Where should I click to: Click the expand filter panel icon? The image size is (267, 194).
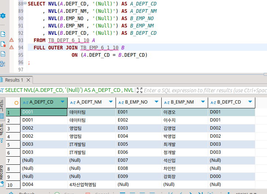tap(139, 90)
